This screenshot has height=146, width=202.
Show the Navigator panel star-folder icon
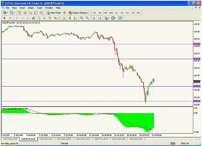pos(30,13)
